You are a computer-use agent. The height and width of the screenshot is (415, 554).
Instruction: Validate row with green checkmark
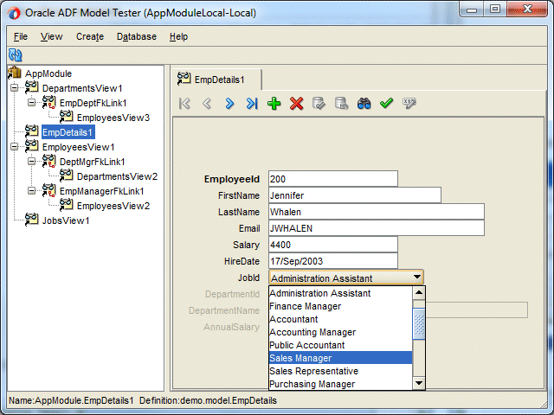click(x=386, y=104)
